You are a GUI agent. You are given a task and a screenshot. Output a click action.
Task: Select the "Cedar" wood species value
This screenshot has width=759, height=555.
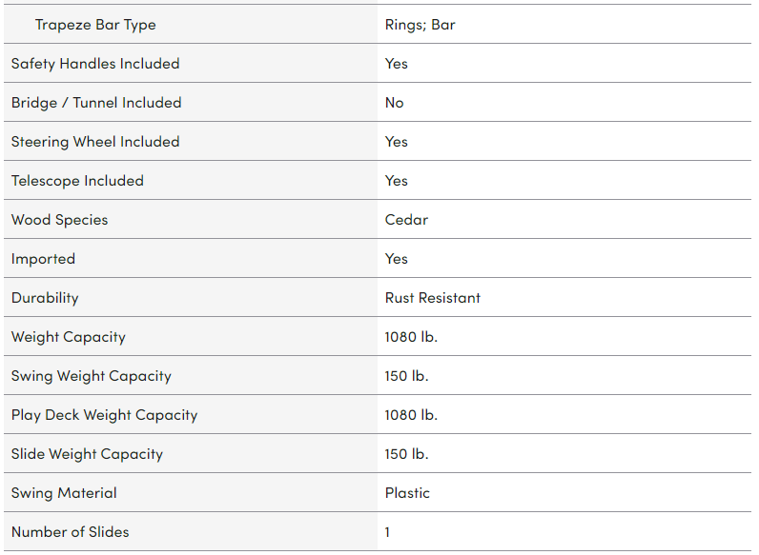coord(407,220)
